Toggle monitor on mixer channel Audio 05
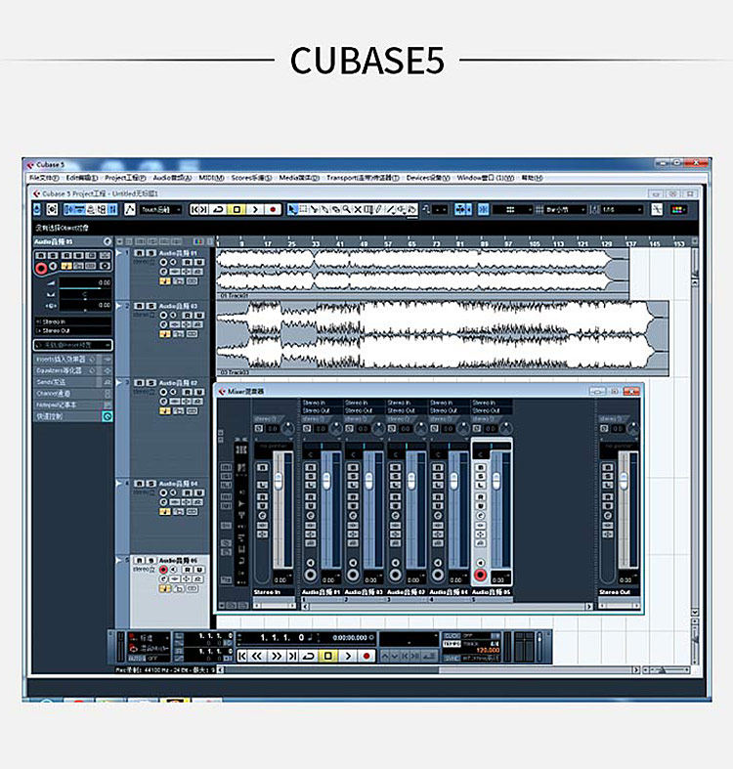 point(480,563)
